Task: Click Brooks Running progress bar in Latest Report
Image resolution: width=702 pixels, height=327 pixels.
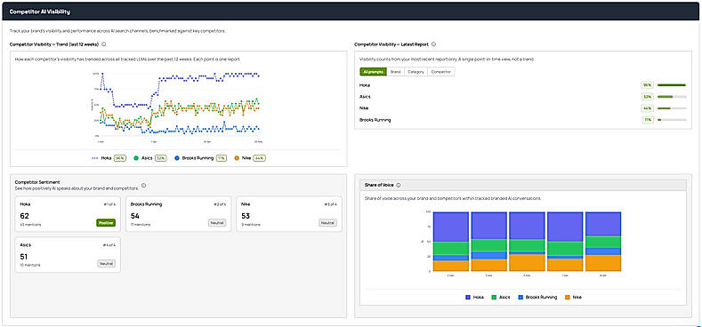Action: coord(672,119)
